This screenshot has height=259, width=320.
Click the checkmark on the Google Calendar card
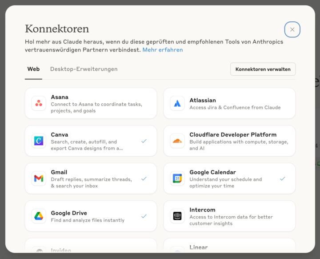coord(283,178)
